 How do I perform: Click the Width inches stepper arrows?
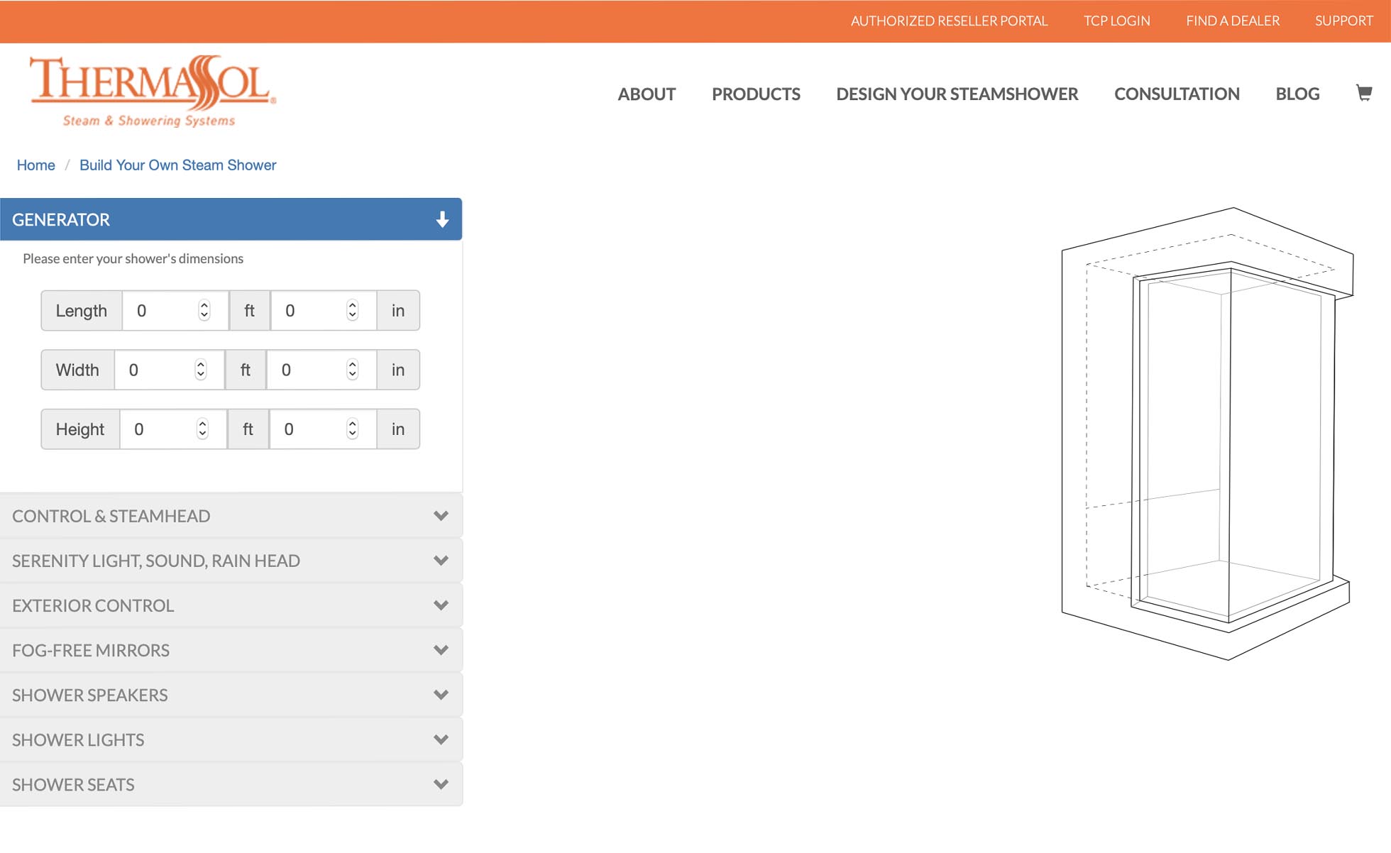(353, 370)
